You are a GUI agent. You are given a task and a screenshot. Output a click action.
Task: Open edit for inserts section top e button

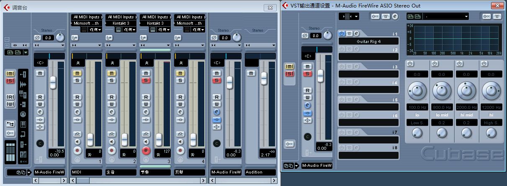click(x=395, y=16)
